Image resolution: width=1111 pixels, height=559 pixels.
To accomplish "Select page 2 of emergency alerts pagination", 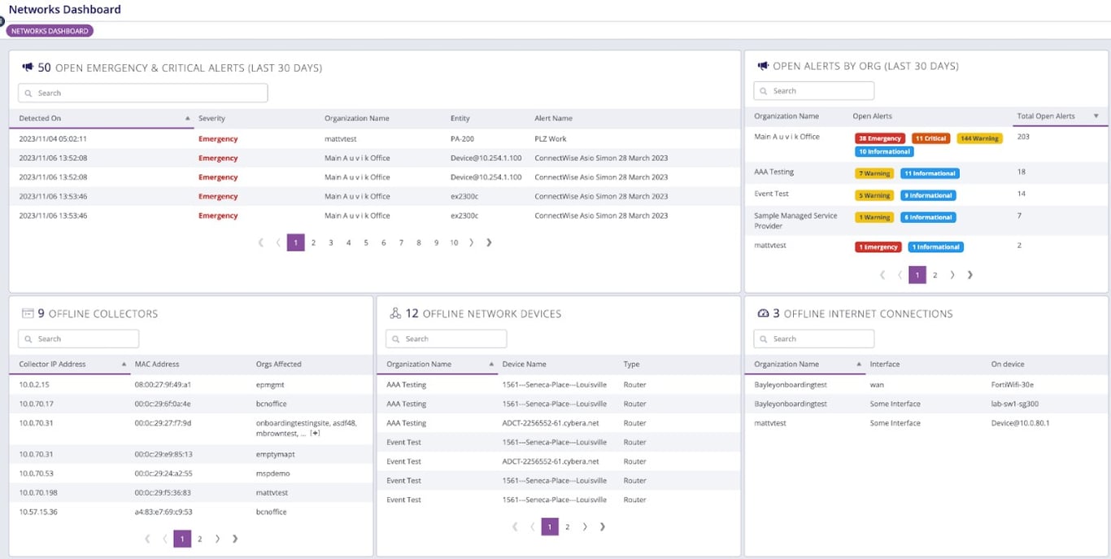I will click(313, 242).
